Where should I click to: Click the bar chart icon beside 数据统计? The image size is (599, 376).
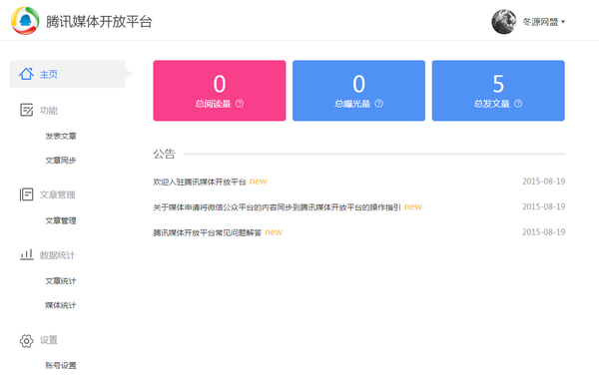tap(26, 254)
